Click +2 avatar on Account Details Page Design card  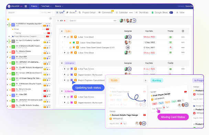coord(144,124)
